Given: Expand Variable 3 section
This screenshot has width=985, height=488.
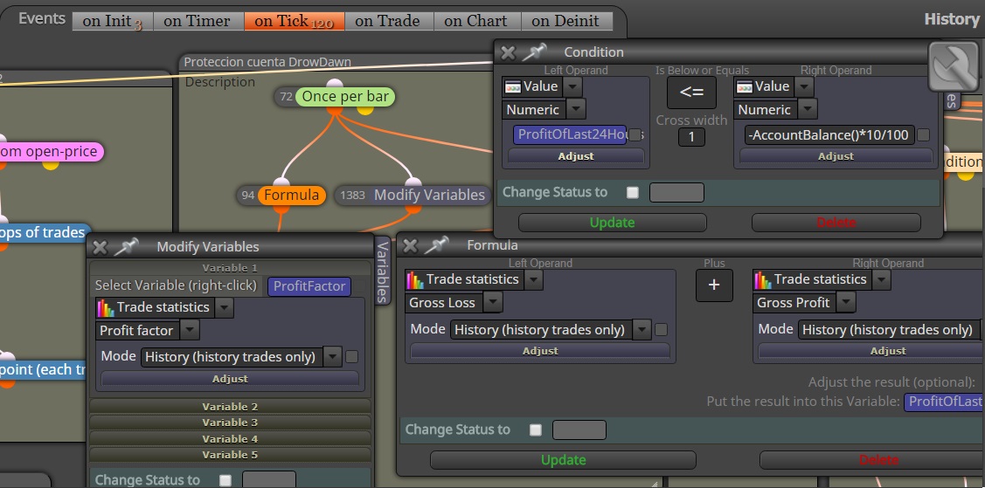Looking at the screenshot, I should pyautogui.click(x=230, y=423).
